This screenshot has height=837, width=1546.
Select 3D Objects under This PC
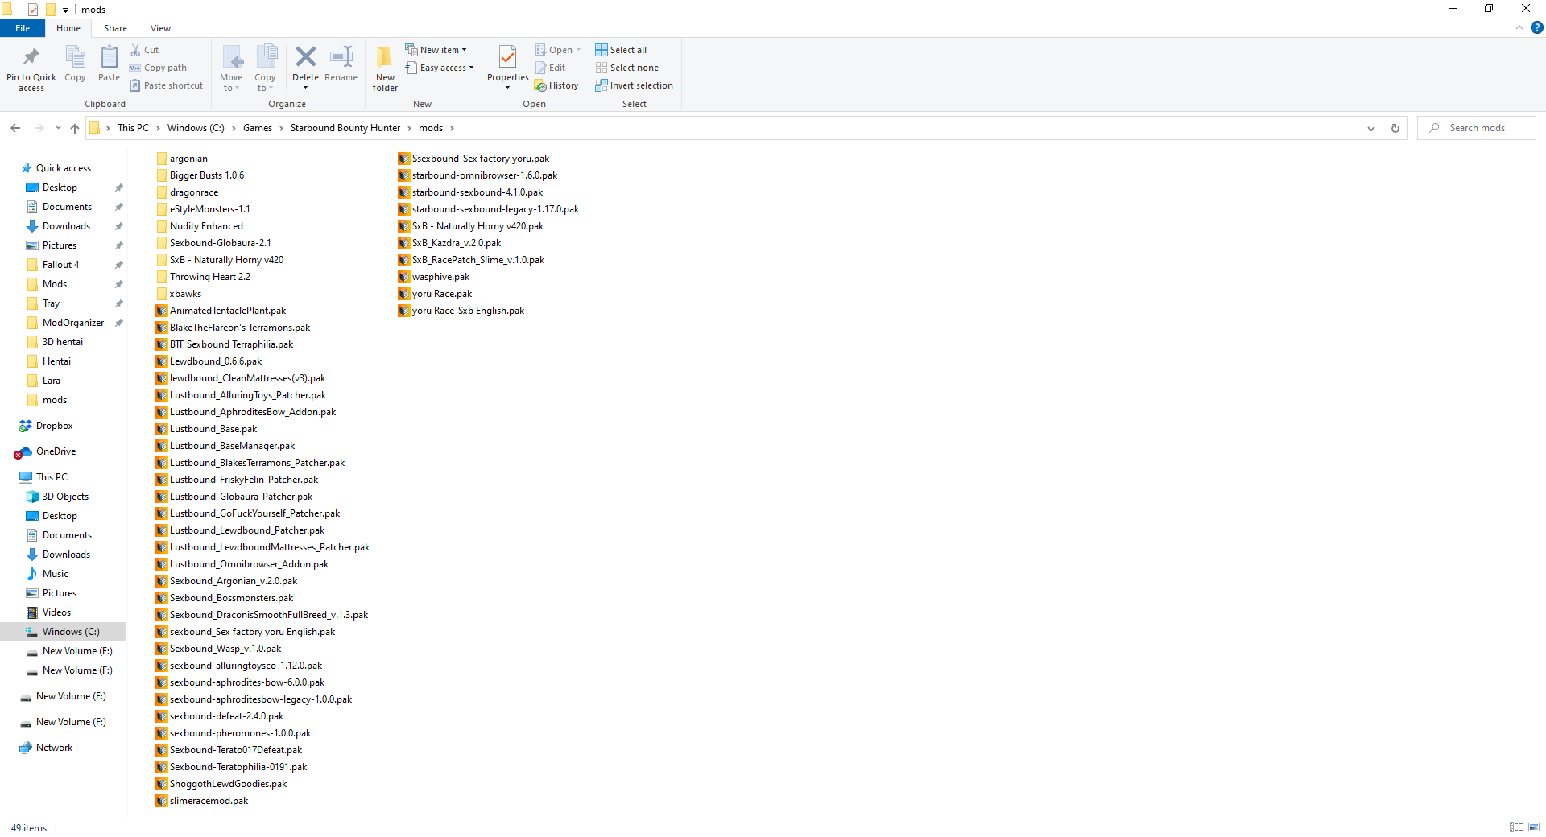(x=65, y=497)
